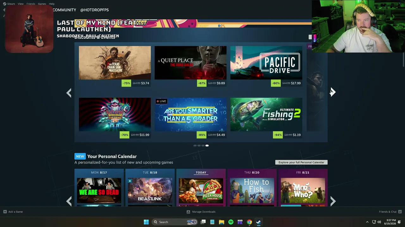This screenshot has width=405, height=227.
Task: Open A Quiet Place: The Road Ahead deal
Action: click(x=190, y=63)
